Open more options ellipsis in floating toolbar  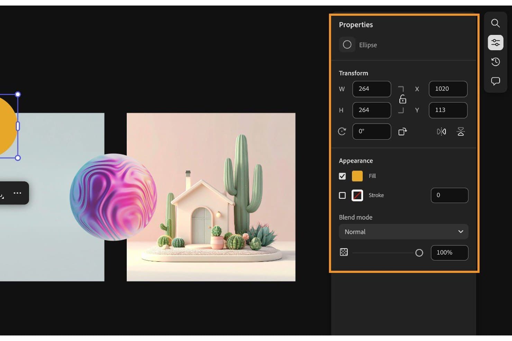(x=17, y=193)
